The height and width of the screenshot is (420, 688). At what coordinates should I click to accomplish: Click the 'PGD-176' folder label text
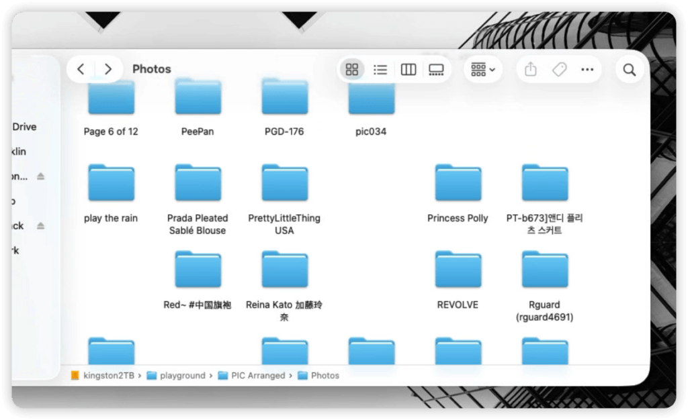tap(284, 132)
